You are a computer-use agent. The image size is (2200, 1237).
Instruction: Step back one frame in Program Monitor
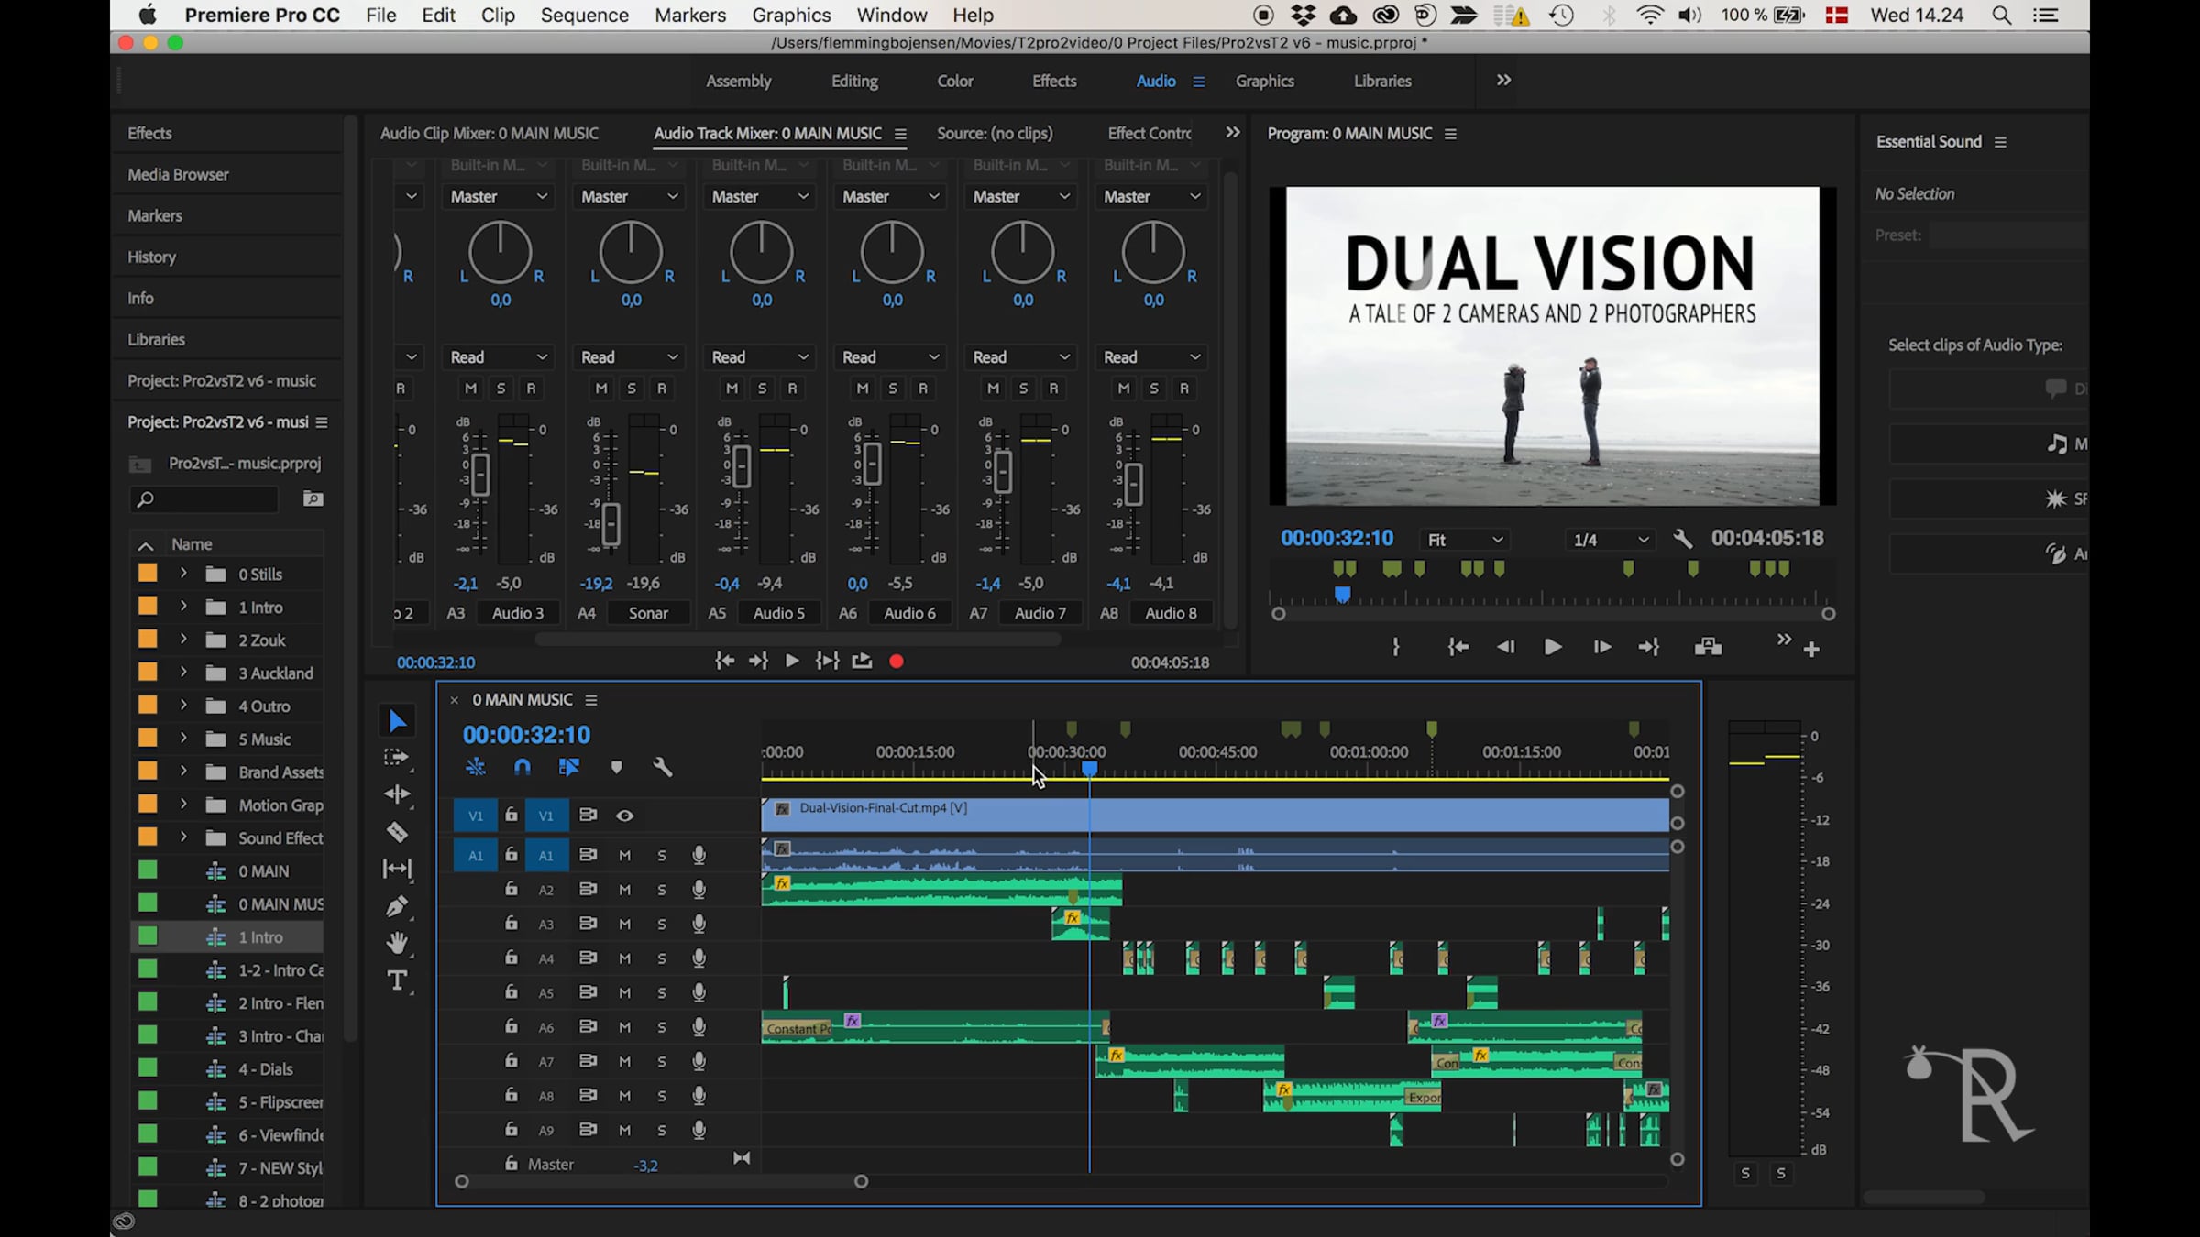tap(1505, 647)
